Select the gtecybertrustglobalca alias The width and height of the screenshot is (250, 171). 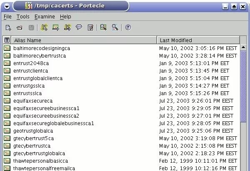39,153
